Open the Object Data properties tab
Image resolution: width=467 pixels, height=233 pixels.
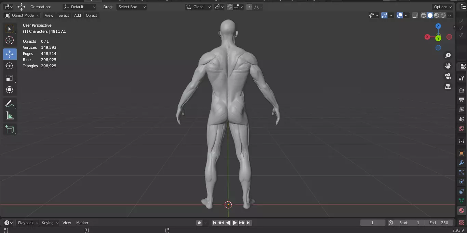[x=462, y=201]
